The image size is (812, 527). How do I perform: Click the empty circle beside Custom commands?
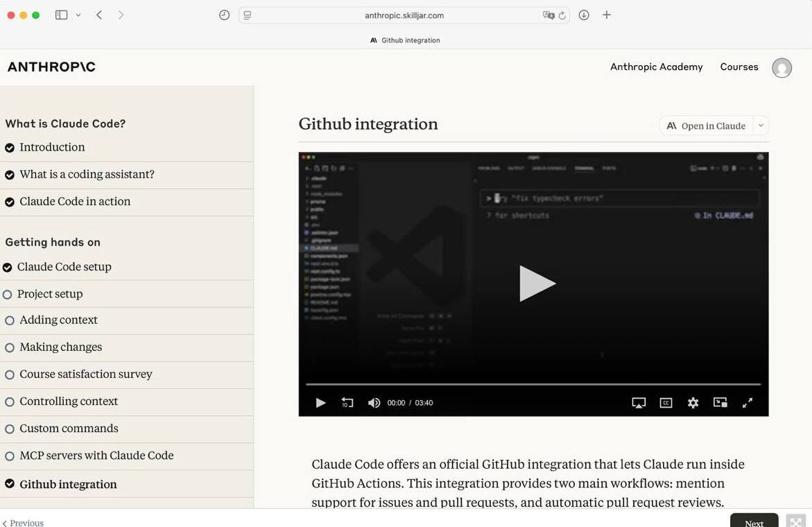pyautogui.click(x=9, y=429)
